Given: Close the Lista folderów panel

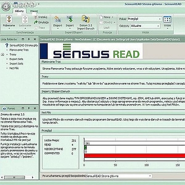Looking at the screenshot, I should point(35,39).
